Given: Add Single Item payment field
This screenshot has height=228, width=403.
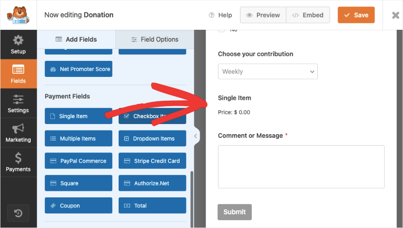Looking at the screenshot, I should tap(78, 116).
